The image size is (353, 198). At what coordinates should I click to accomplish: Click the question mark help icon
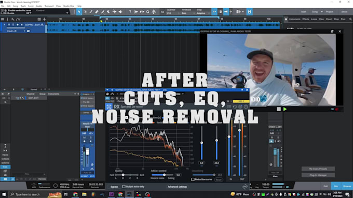coord(130,12)
